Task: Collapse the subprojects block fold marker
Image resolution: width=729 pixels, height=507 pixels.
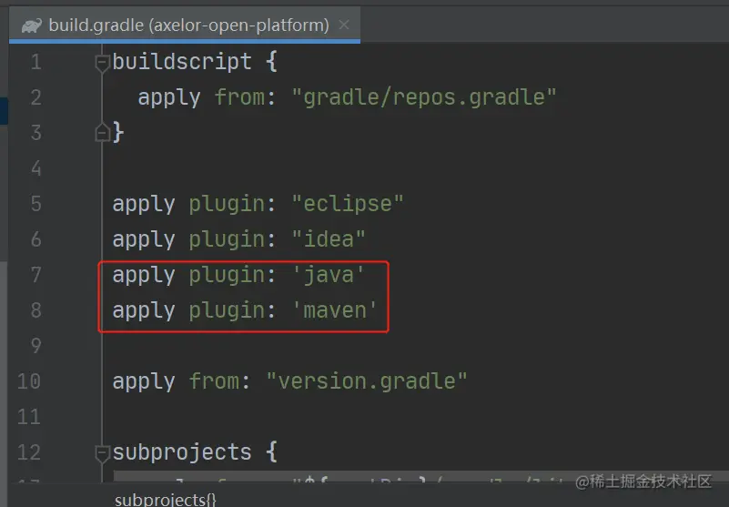Action: point(102,453)
